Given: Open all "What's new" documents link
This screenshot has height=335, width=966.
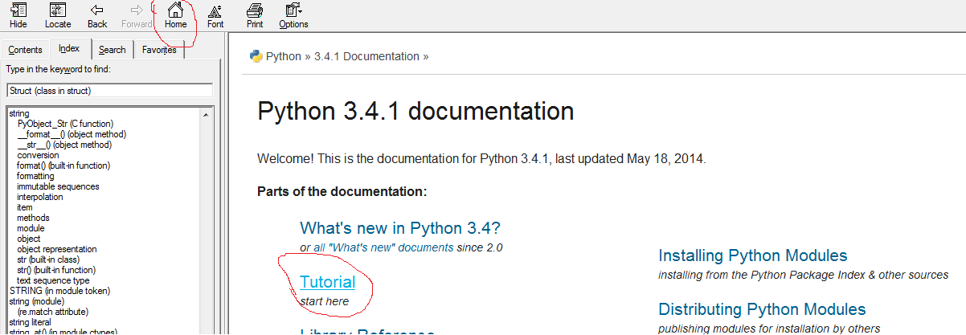Looking at the screenshot, I should pos(383,247).
